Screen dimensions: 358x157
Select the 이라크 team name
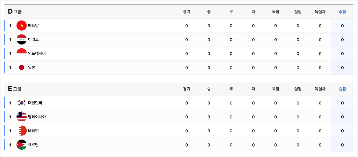pos(33,40)
